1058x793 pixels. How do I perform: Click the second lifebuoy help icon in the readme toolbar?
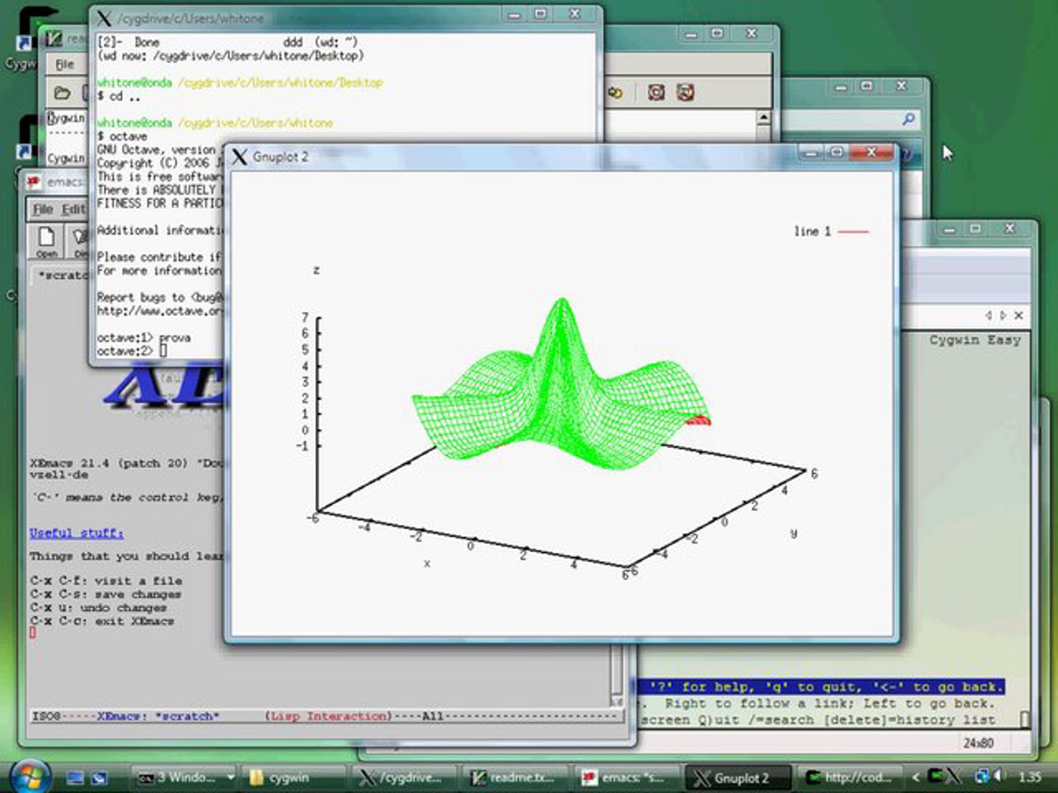coord(685,92)
